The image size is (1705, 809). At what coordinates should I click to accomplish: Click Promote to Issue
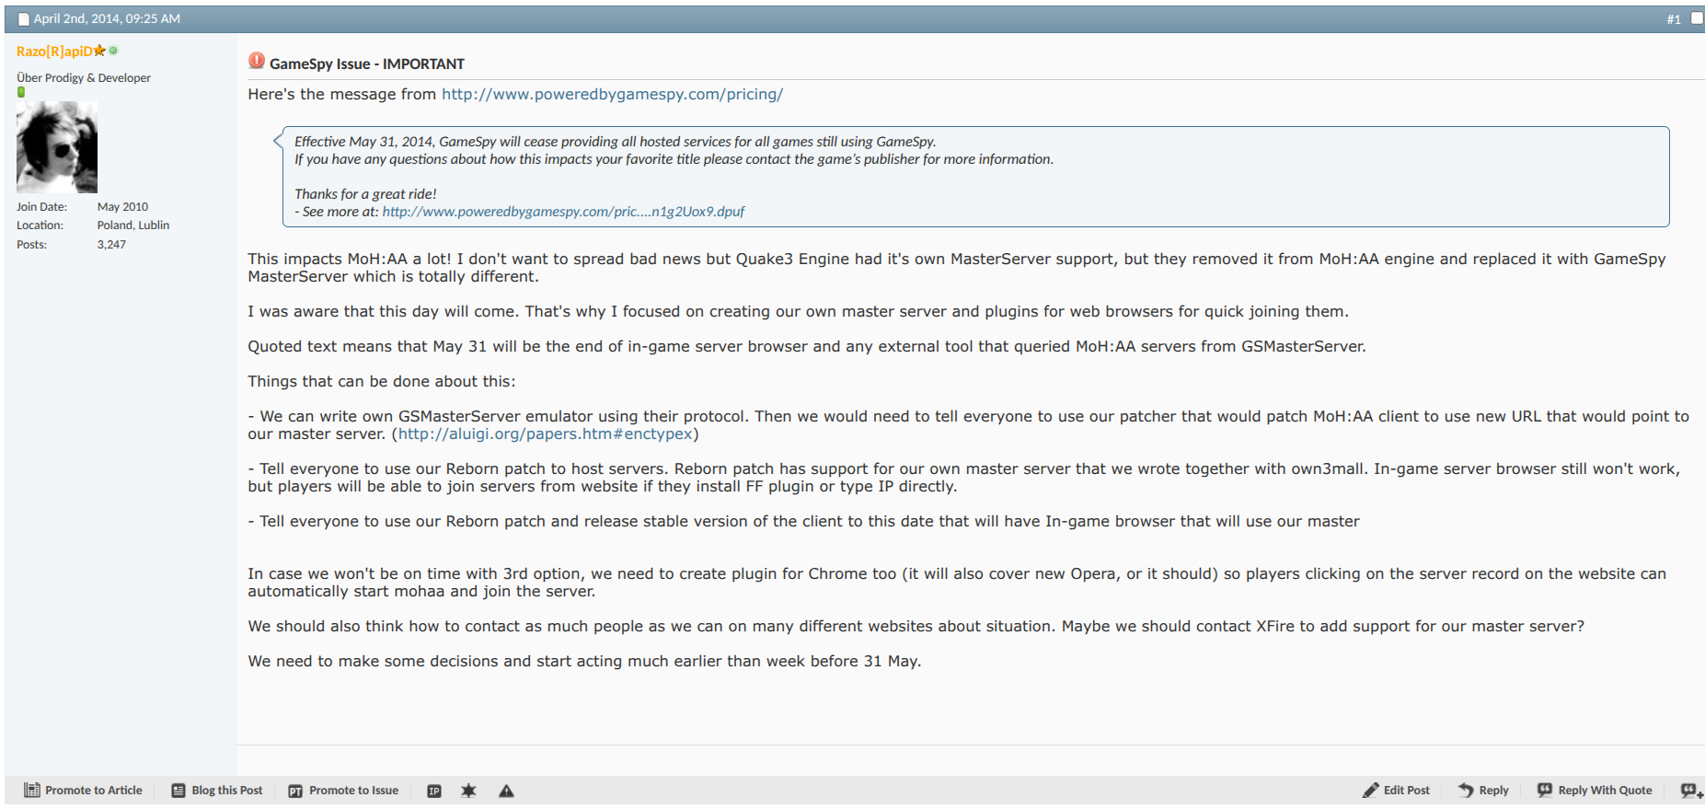[x=344, y=791]
